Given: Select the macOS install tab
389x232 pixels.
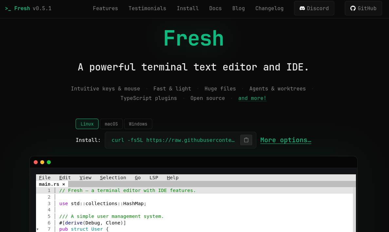Looking at the screenshot, I should (111, 124).
